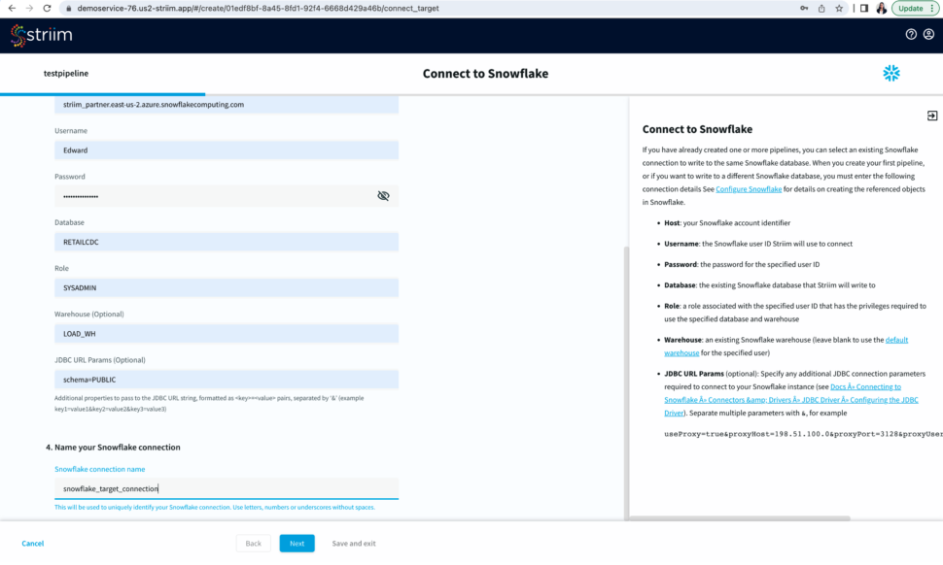Click the Cancel link
The height and width of the screenshot is (565, 943).
pos(33,544)
